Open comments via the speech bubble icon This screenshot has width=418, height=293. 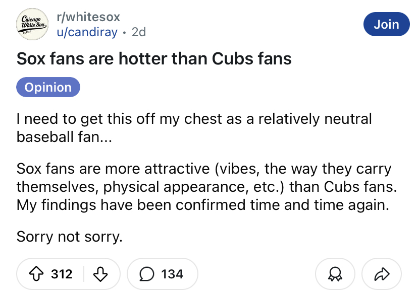click(146, 274)
